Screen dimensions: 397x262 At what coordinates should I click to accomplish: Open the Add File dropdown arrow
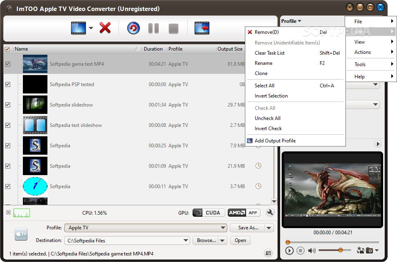[x=91, y=28]
